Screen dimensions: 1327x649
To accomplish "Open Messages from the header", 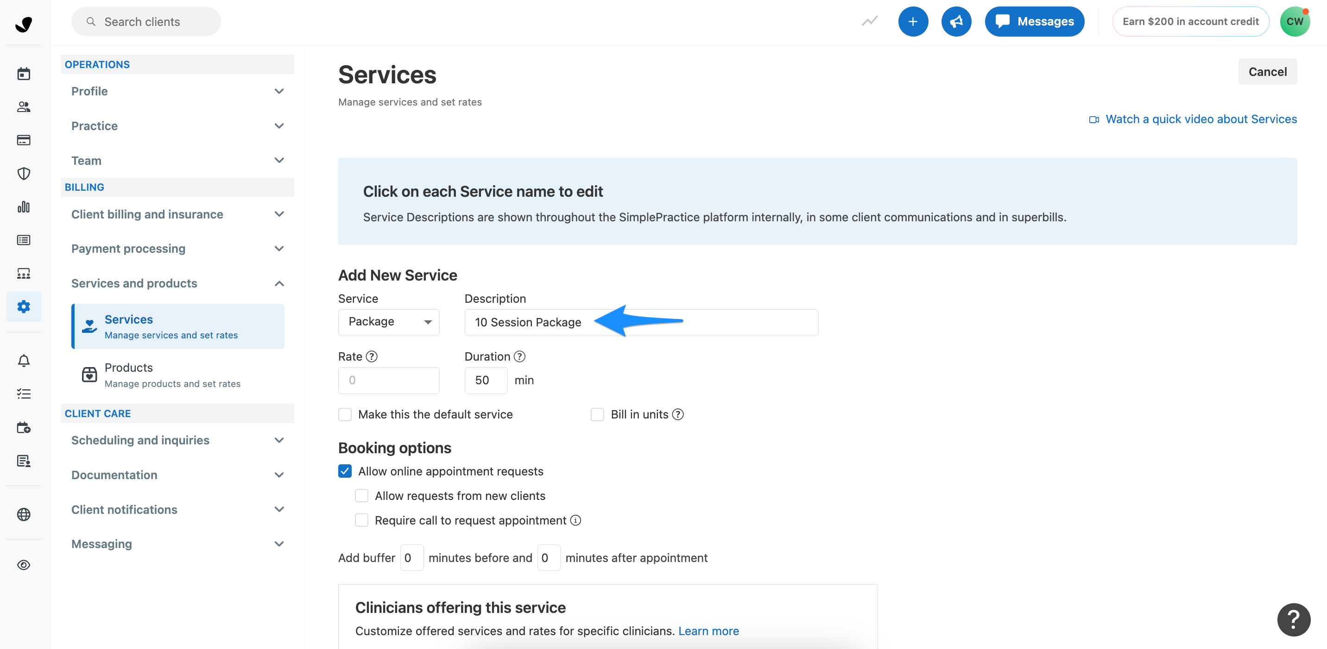I will tap(1034, 22).
